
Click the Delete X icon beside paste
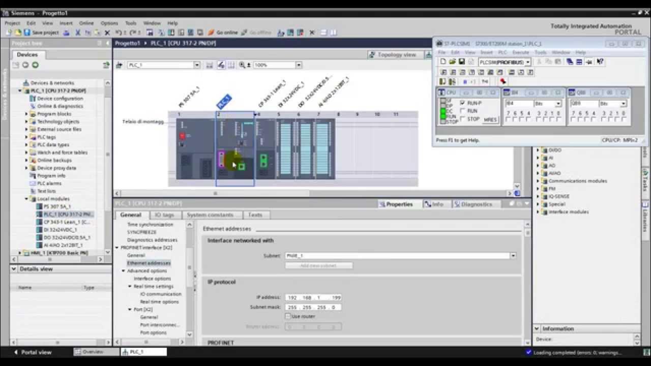(107, 33)
